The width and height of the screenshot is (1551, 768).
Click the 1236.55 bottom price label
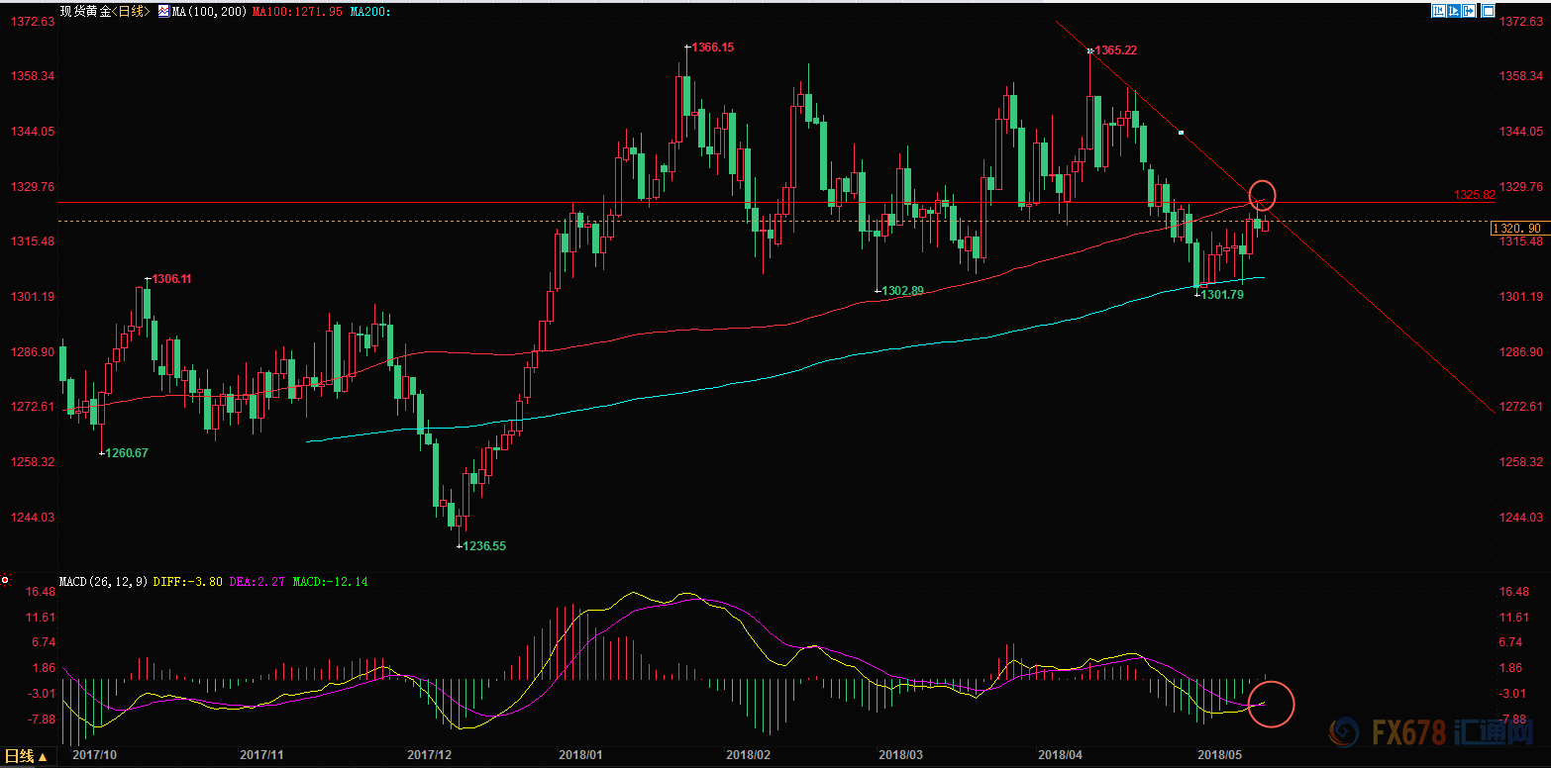[484, 545]
